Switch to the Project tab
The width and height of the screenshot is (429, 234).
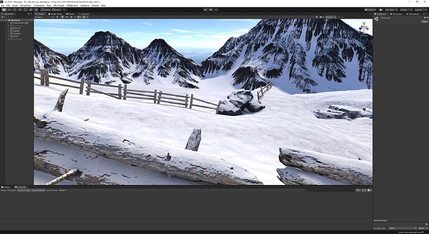tap(6, 187)
